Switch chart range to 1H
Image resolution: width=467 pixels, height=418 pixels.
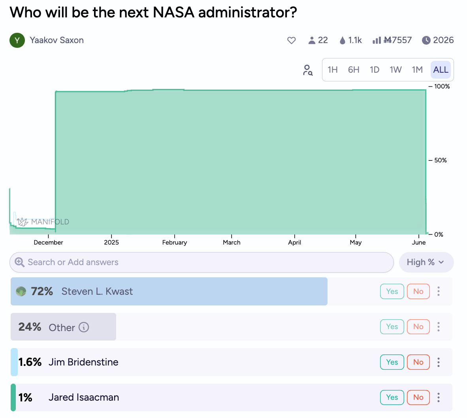[x=332, y=70]
